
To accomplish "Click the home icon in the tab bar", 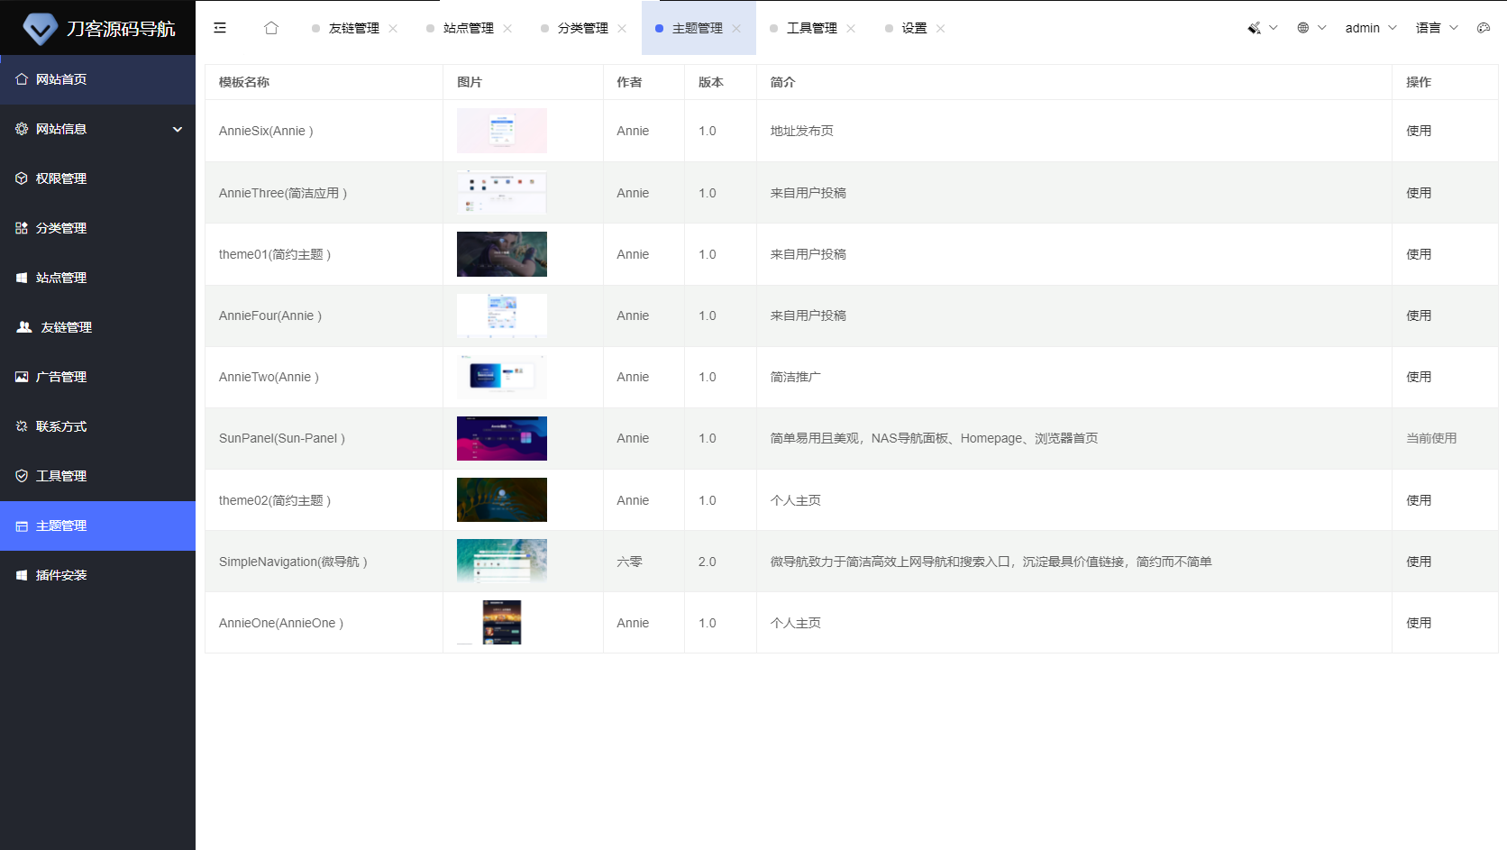I will tap(270, 28).
